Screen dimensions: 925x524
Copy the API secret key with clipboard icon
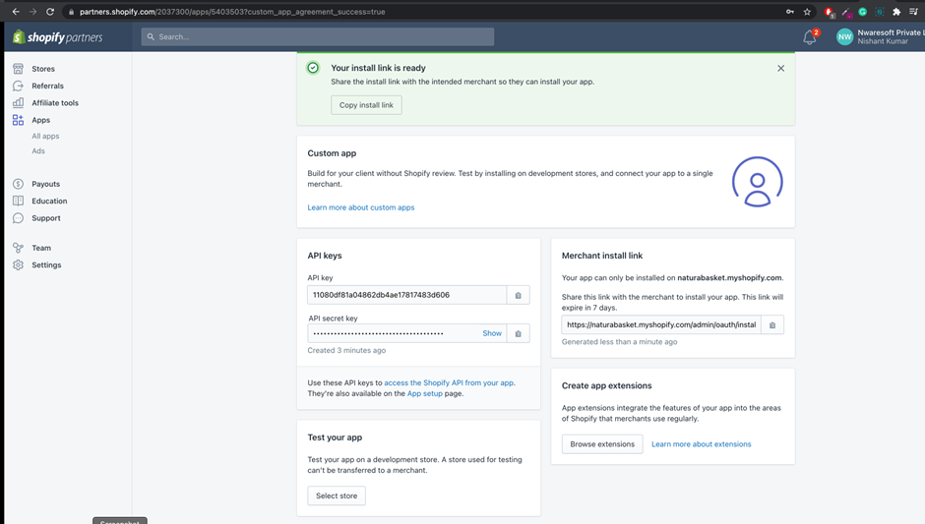pos(519,333)
